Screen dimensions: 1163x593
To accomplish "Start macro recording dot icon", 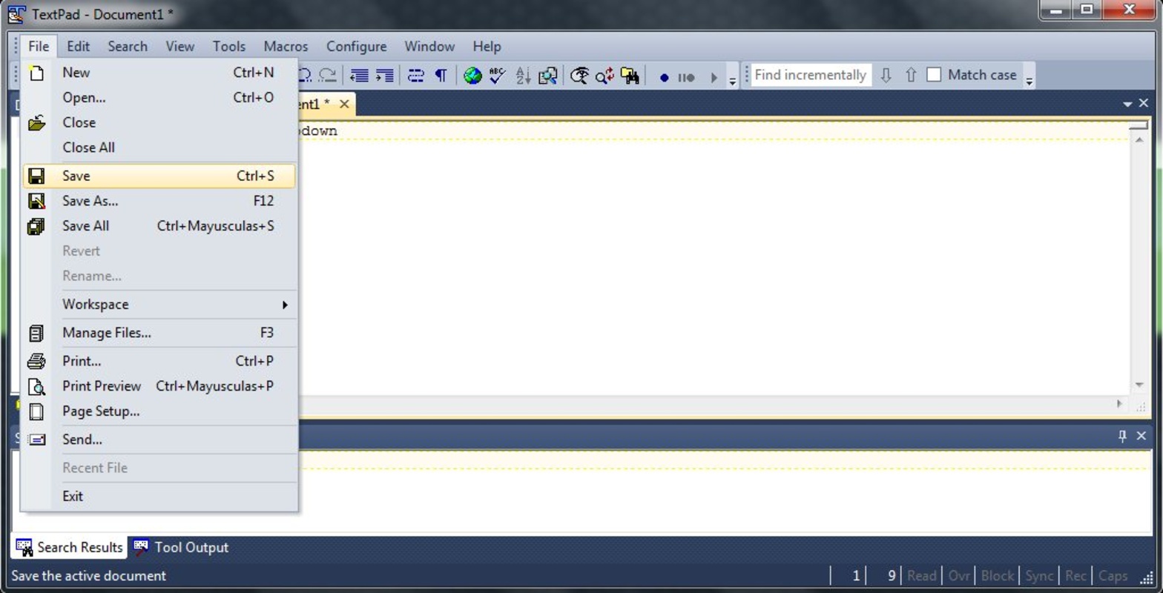I will (x=664, y=77).
